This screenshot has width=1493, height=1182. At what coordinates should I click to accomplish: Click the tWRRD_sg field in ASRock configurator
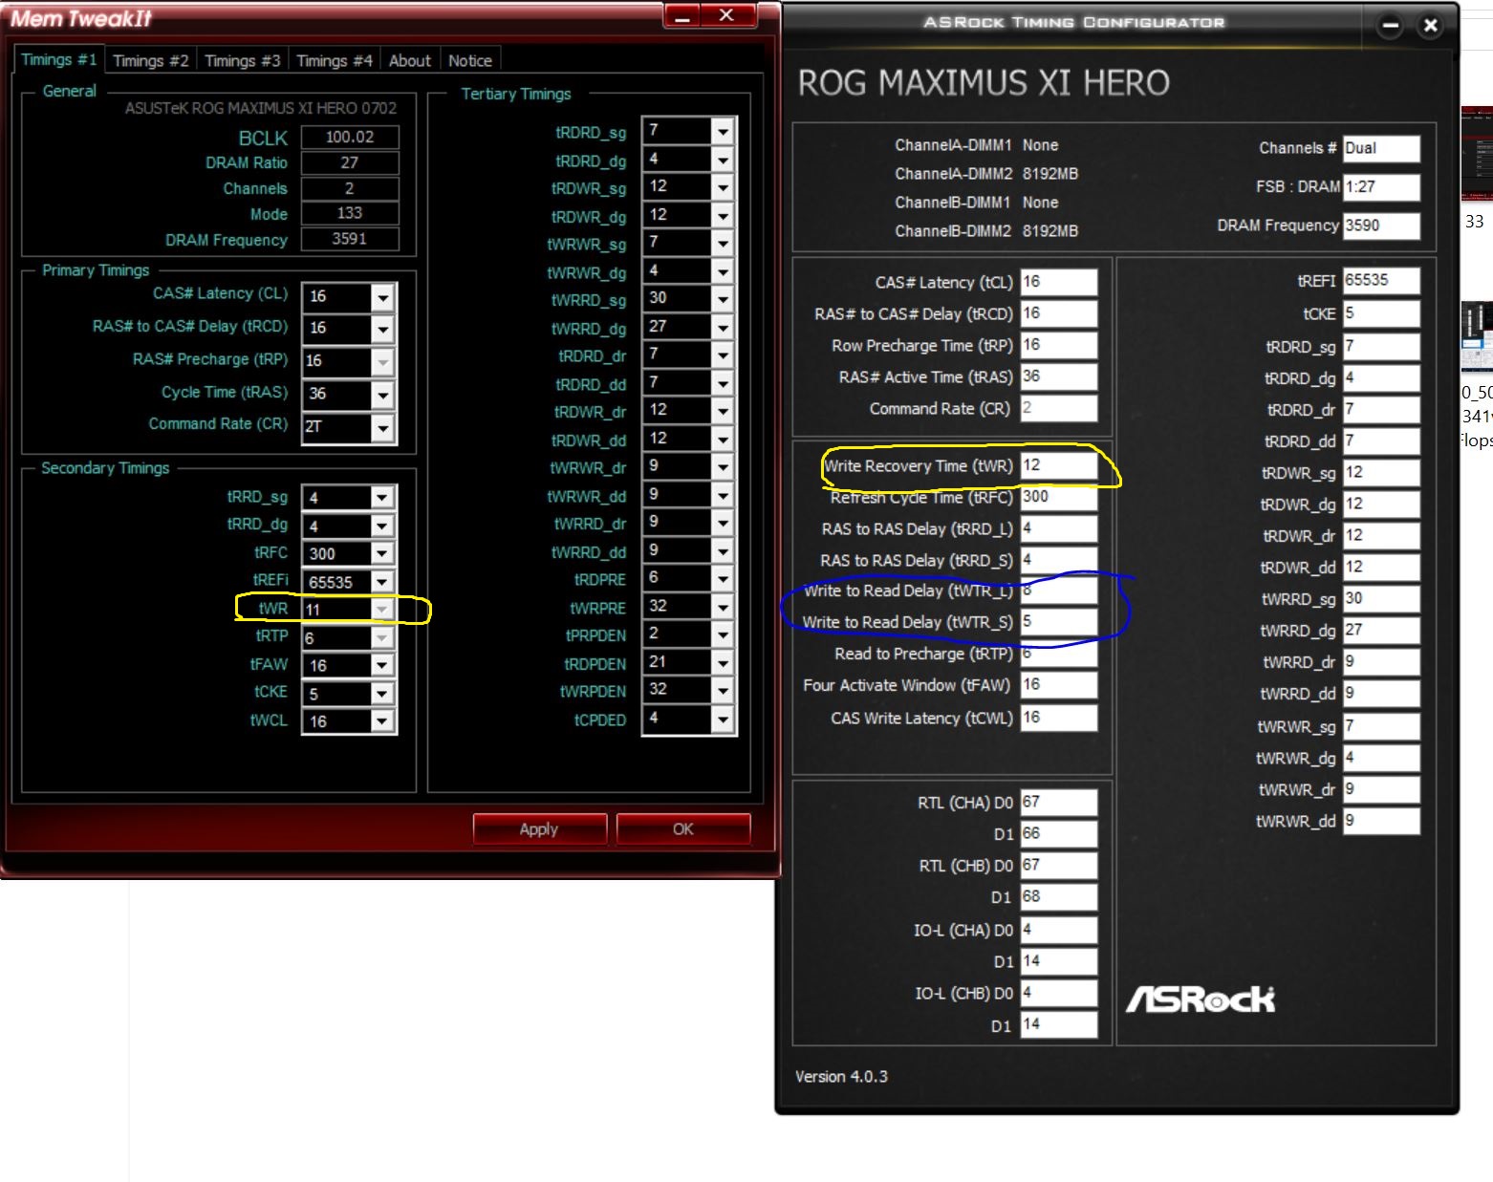click(1381, 599)
